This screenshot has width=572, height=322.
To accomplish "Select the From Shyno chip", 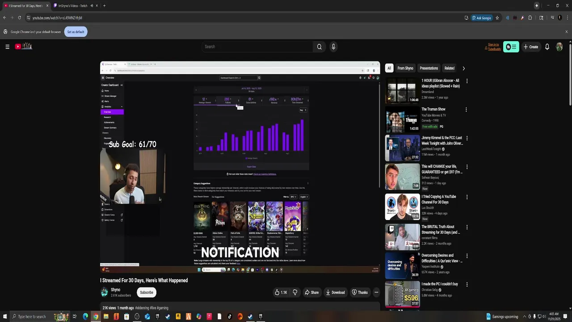I will tap(405, 68).
